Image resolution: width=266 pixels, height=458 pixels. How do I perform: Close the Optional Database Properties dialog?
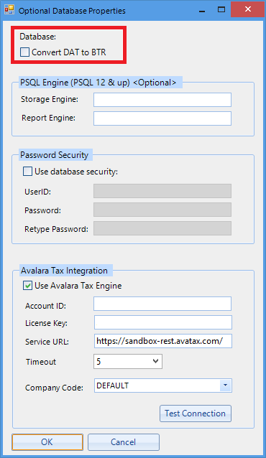coord(248,9)
